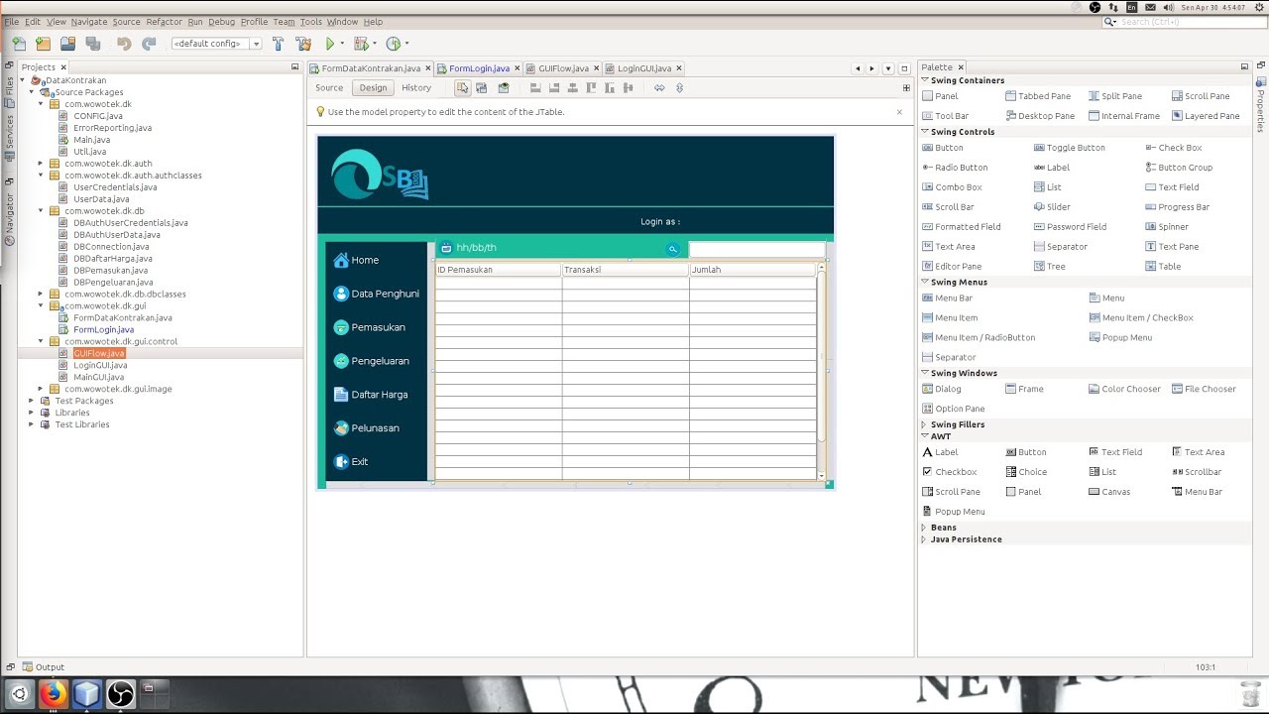1269x714 pixels.
Task: Click the New Project toolbar icon
Action: 43,44
